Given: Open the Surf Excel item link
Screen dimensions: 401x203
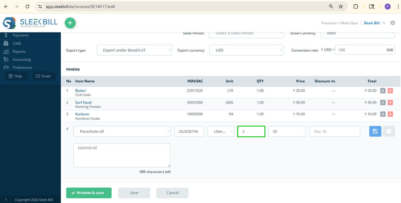Looking at the screenshot, I should point(83,102).
